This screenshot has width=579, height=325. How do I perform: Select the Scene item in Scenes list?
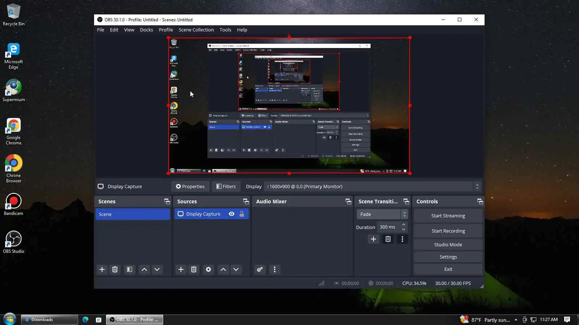coord(132,214)
